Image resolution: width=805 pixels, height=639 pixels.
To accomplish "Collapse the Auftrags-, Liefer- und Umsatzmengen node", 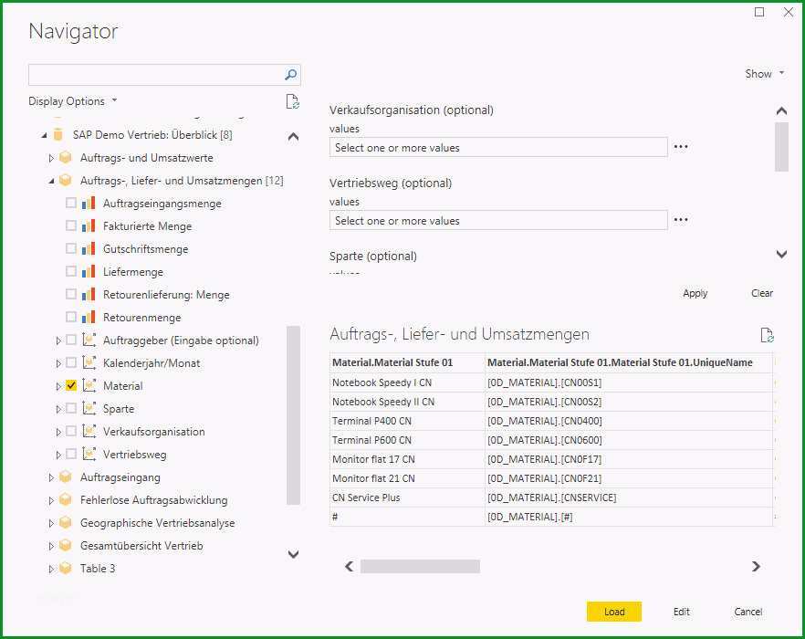I will pyautogui.click(x=51, y=181).
